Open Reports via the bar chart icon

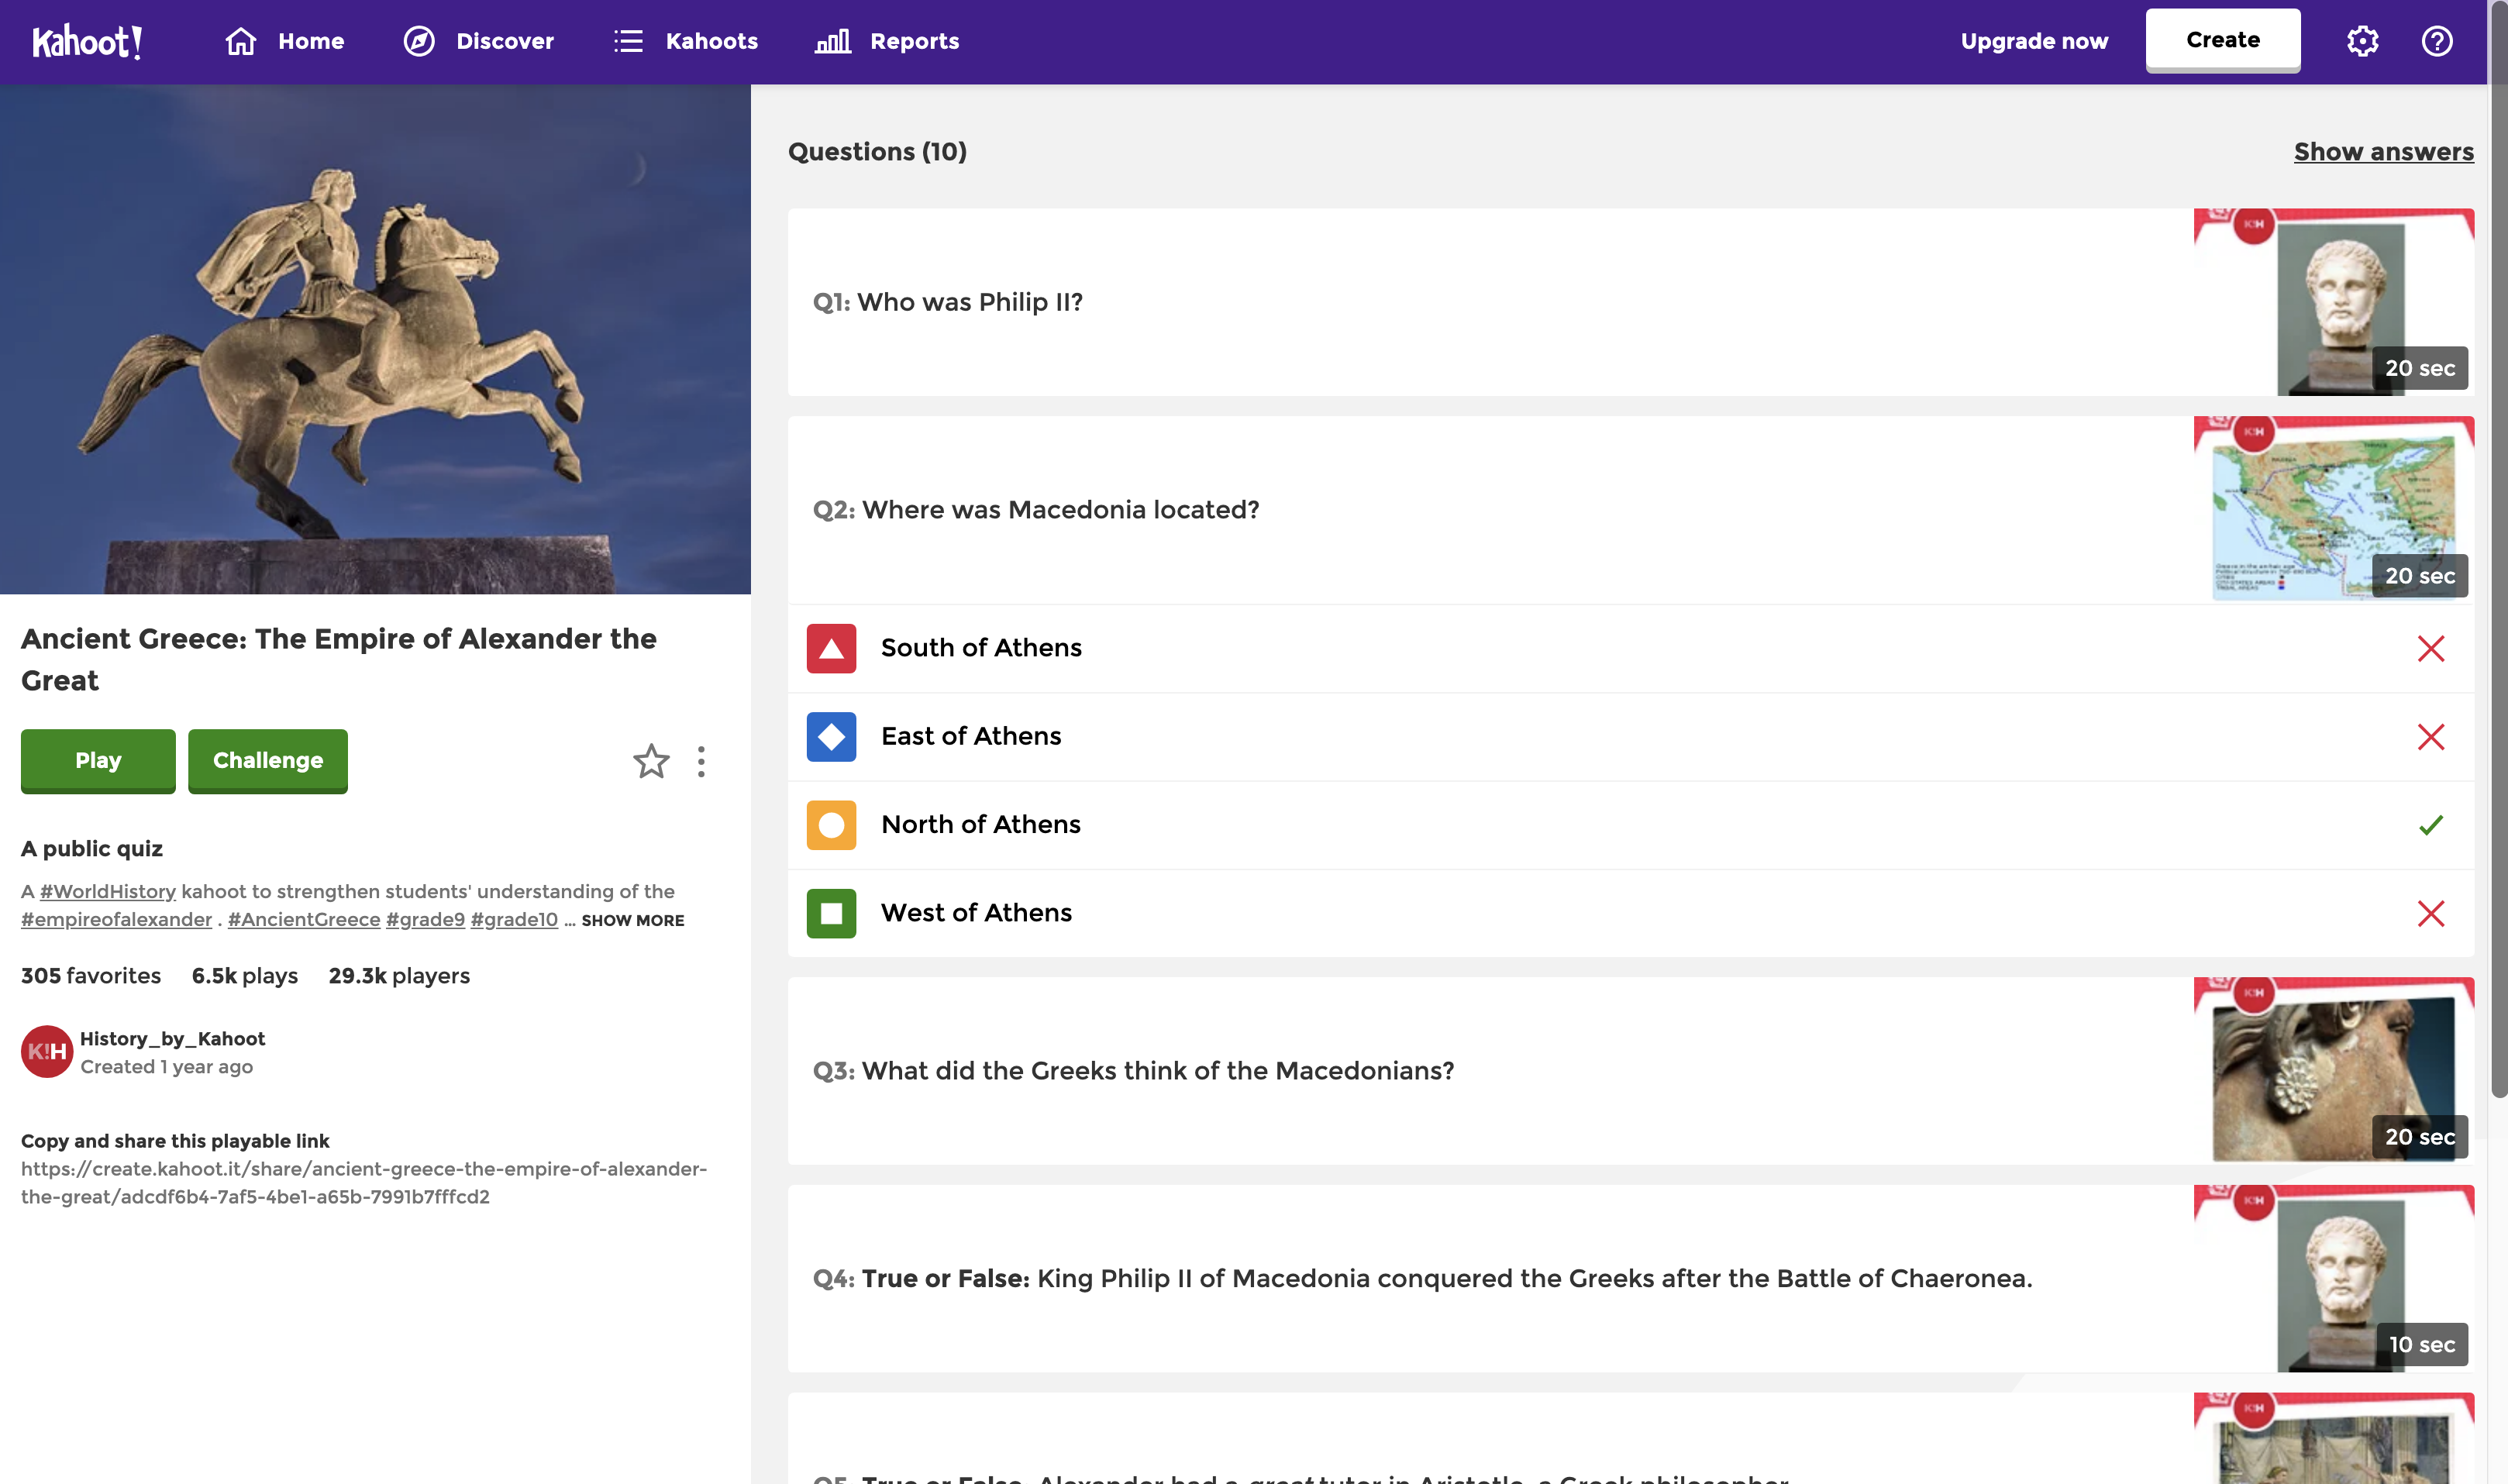(833, 41)
